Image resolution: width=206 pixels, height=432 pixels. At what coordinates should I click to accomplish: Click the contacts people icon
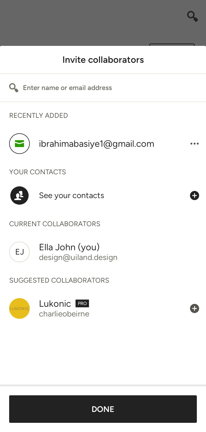tap(19, 196)
